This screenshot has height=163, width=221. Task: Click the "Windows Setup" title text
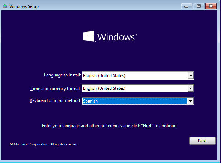tap(24, 6)
